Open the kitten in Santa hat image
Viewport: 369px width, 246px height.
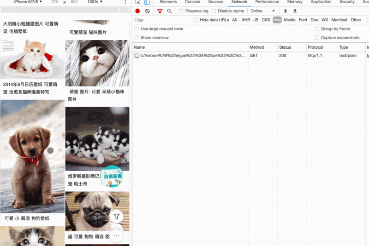click(x=32, y=59)
